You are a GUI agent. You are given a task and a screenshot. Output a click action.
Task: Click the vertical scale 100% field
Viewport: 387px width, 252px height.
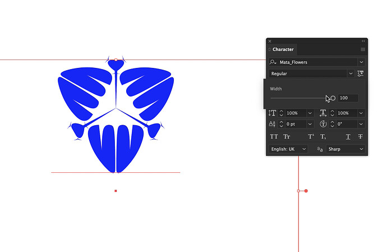[296, 113]
